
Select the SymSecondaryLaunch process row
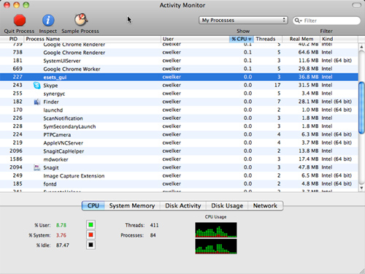click(x=179, y=126)
